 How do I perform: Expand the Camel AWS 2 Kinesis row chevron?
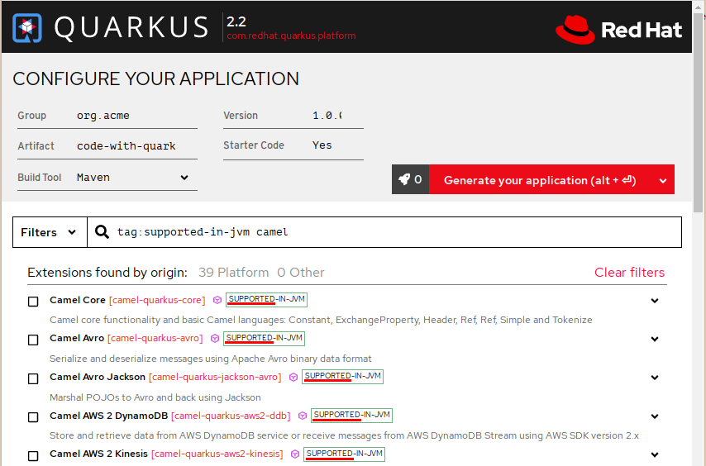coord(655,454)
